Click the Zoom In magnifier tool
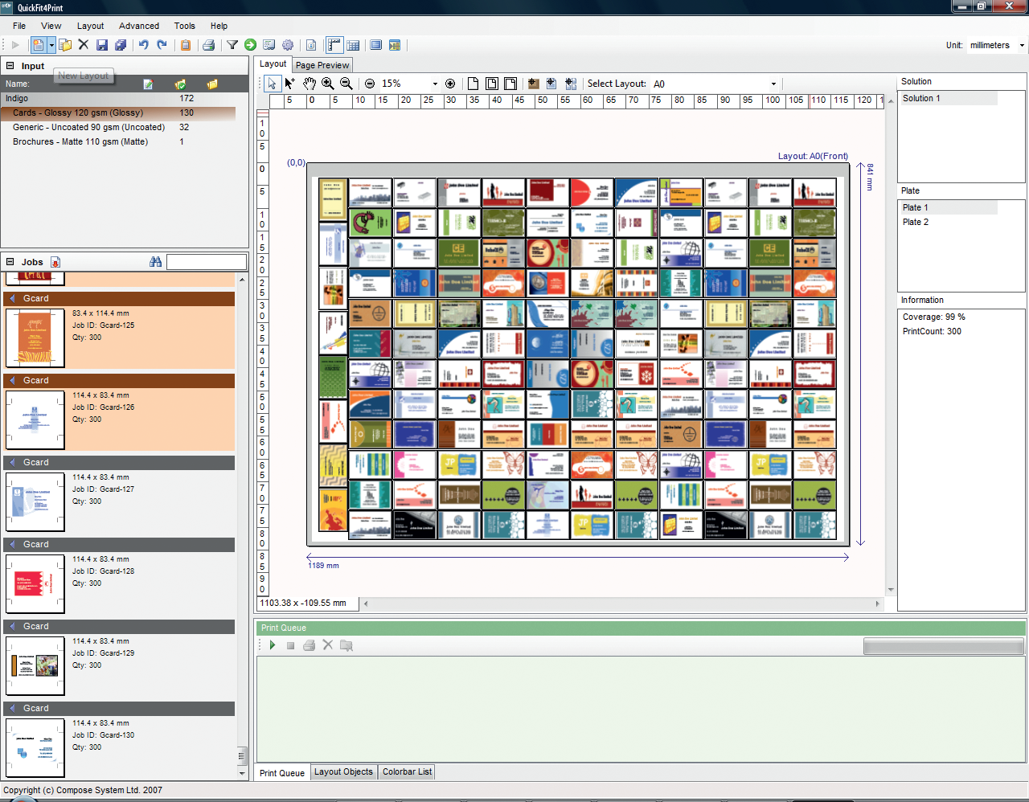 (328, 84)
